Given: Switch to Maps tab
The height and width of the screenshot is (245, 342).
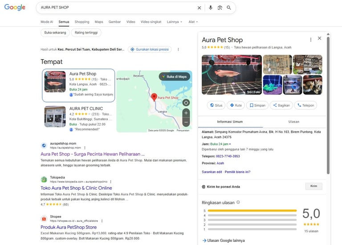Looking at the screenshot, I should (x=99, y=22).
